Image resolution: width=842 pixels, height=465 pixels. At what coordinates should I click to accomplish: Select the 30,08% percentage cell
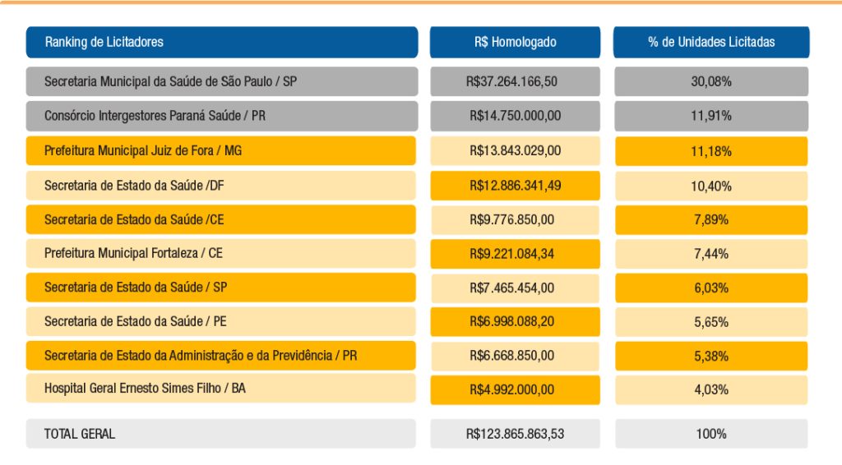coord(711,81)
